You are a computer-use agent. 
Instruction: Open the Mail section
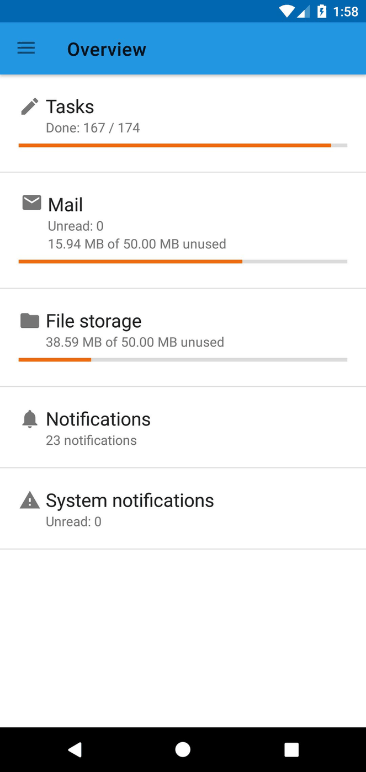(66, 205)
